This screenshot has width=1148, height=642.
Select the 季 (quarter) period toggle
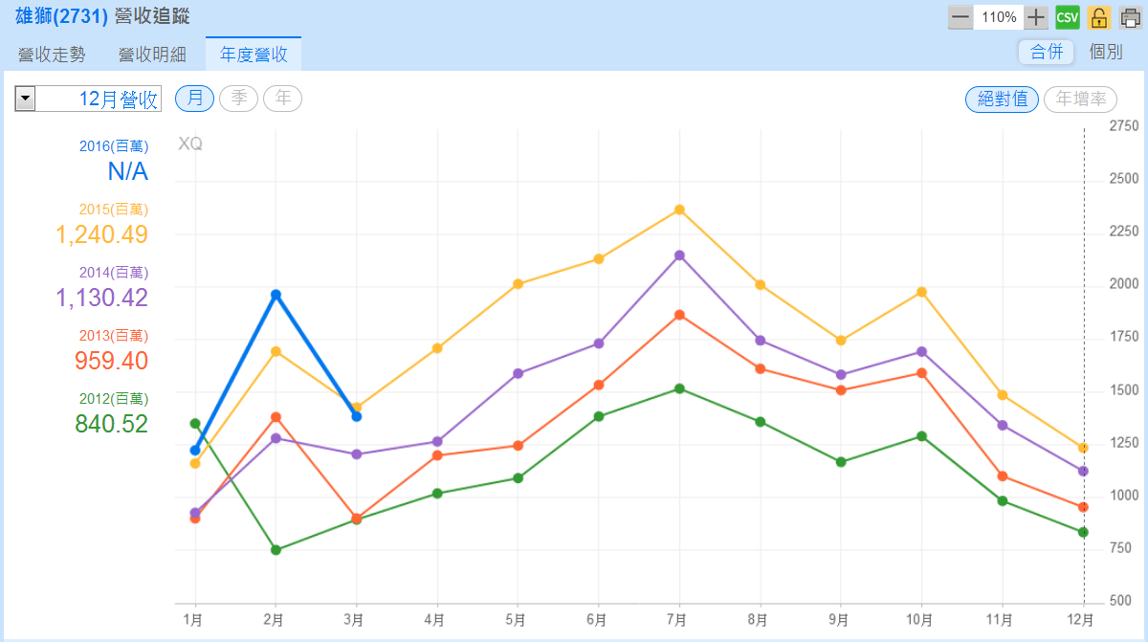tap(238, 98)
